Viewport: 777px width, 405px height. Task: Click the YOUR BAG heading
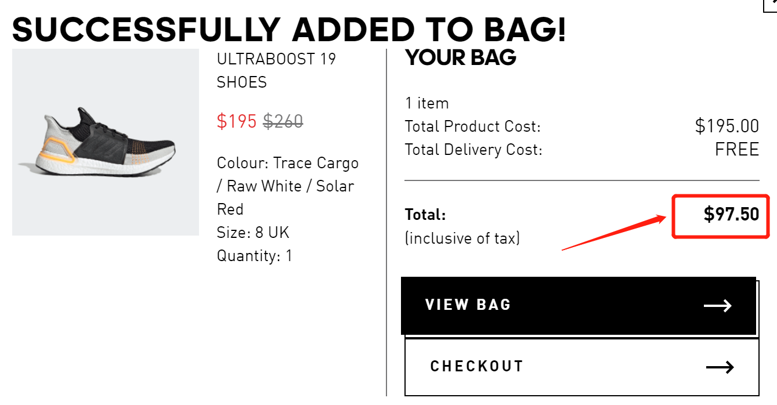pos(461,58)
